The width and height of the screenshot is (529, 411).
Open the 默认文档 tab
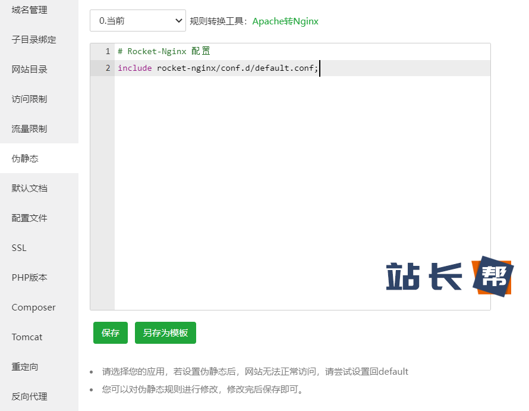point(30,189)
